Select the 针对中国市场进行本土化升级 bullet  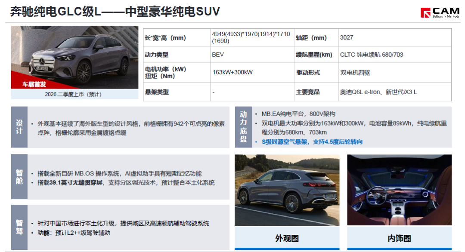[x=123, y=224]
